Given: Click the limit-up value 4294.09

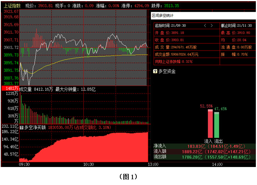Looking at the screenshot, I should point(142,6).
